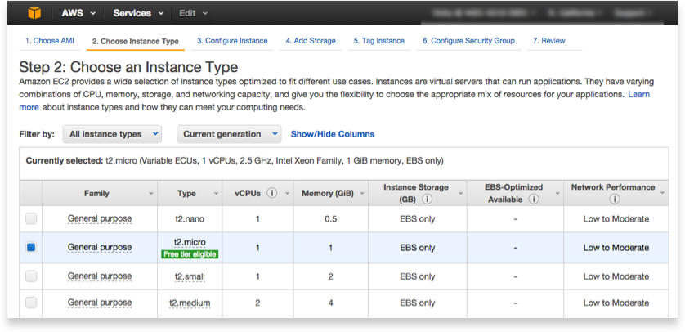685x332 pixels.
Task: Click the orange AWS cube logo
Action: coord(34,13)
